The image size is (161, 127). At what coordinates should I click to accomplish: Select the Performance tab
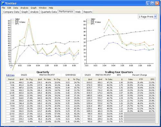[x=66, y=12]
